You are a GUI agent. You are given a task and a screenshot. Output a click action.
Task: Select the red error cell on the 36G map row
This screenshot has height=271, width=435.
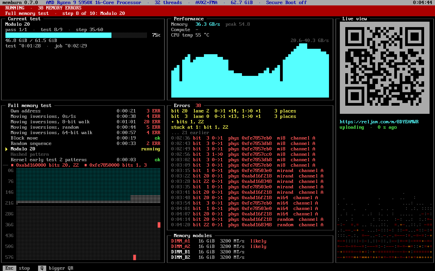(x=159, y=225)
